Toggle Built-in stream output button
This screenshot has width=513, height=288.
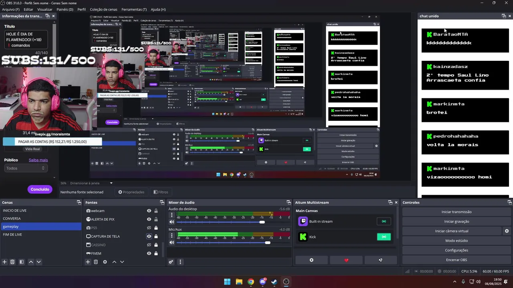click(x=384, y=221)
